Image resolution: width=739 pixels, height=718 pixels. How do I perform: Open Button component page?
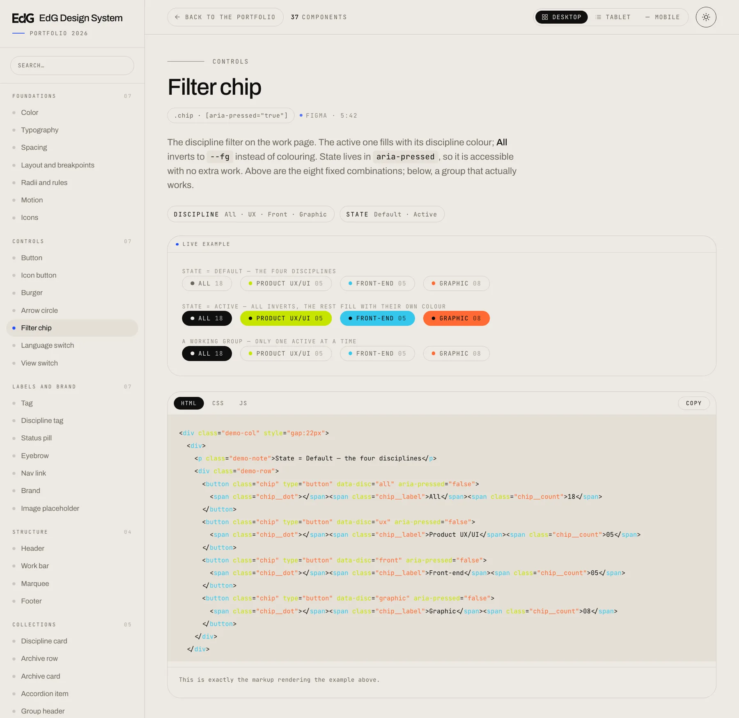click(72, 258)
